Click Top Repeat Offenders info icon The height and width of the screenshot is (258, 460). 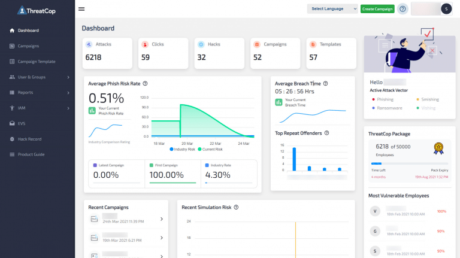click(x=326, y=133)
